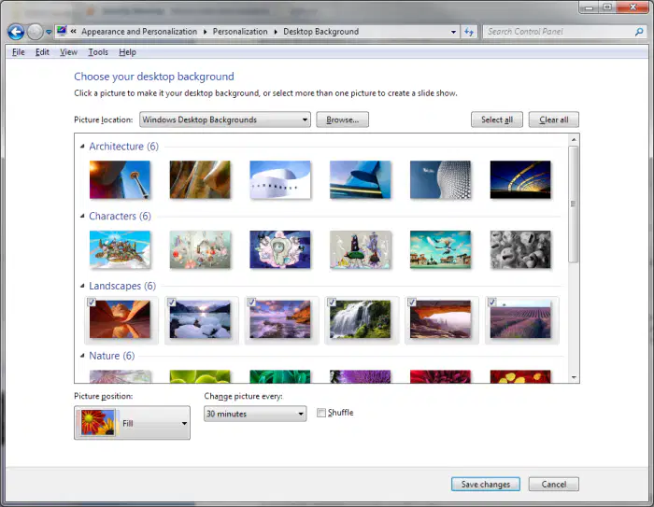Click the magnifier icon in search box

pyautogui.click(x=638, y=32)
